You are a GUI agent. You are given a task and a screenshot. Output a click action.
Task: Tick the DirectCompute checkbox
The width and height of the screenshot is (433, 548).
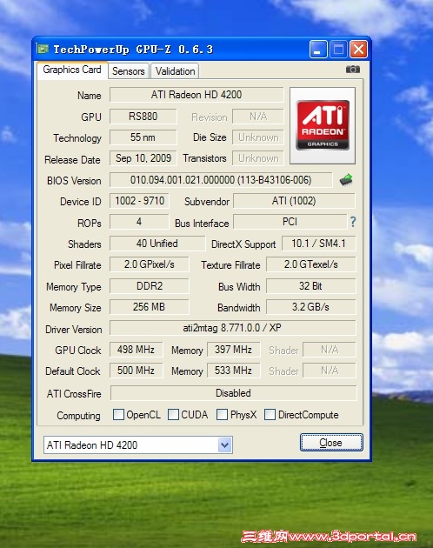[270, 415]
